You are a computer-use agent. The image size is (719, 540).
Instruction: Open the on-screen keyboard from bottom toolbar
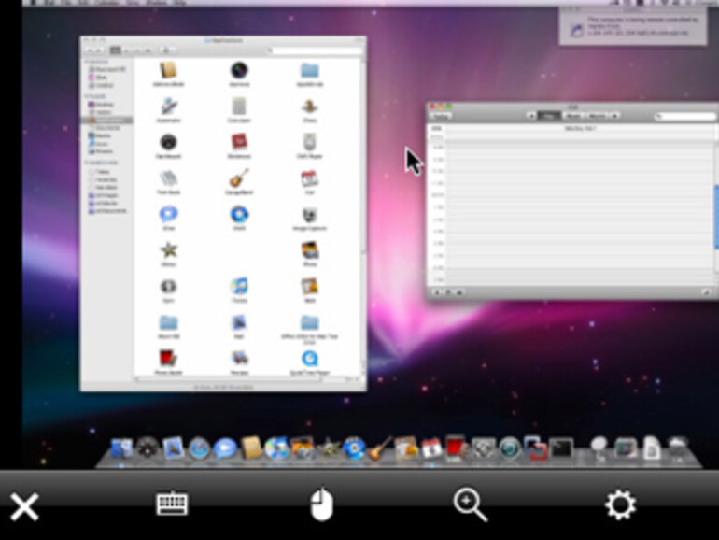[x=172, y=504]
